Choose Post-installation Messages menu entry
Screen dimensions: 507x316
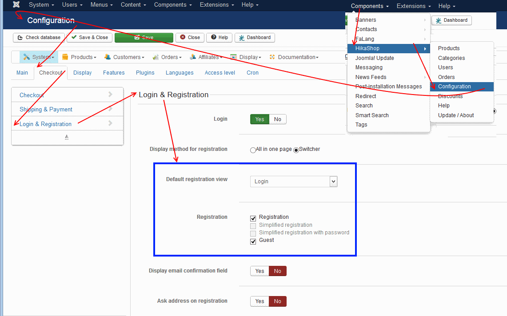tap(388, 87)
